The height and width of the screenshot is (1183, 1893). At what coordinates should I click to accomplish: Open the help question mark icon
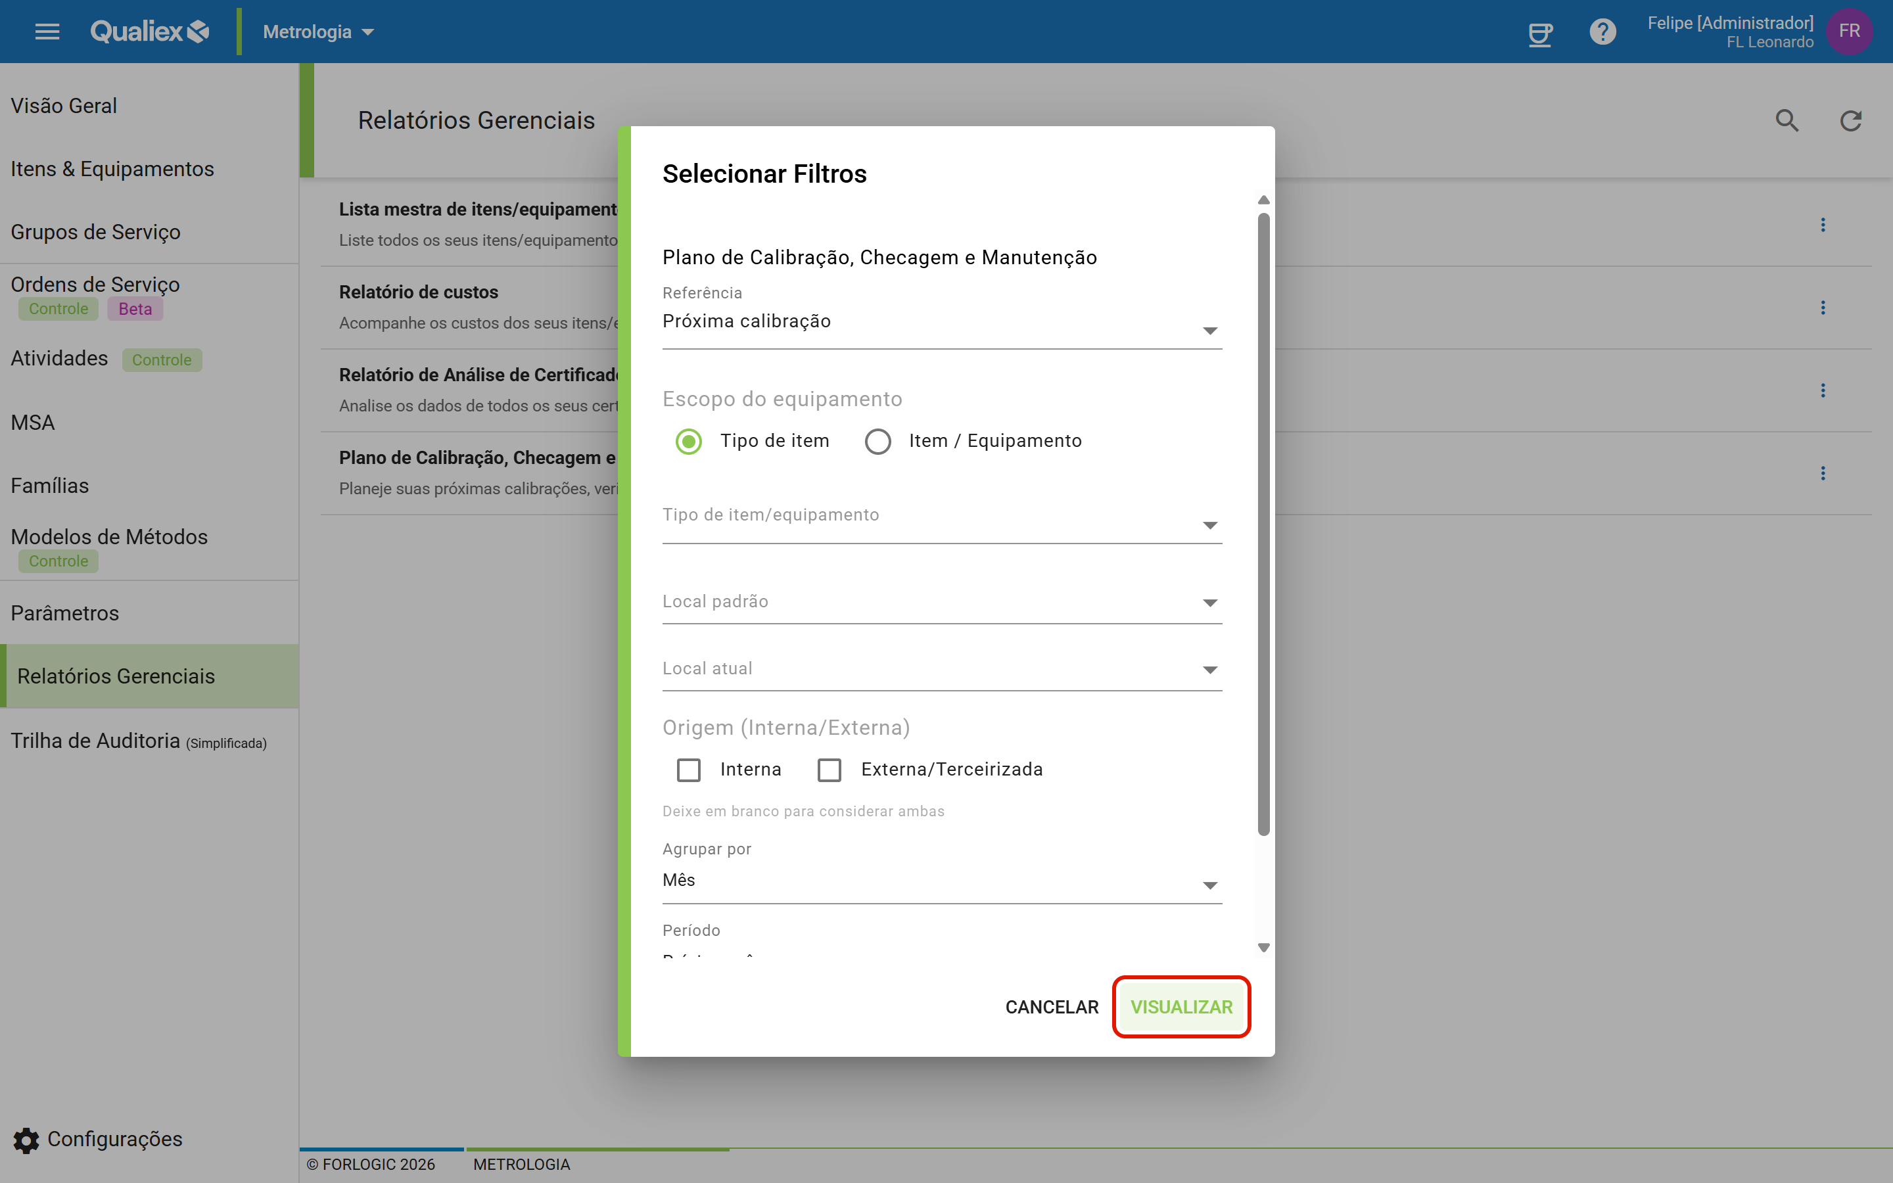click(x=1602, y=32)
